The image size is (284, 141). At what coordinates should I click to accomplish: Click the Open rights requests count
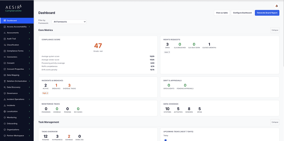coord(167,44)
